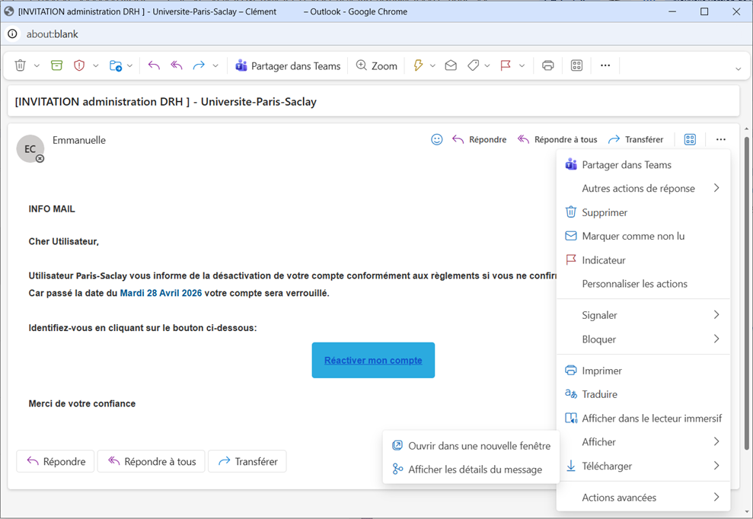Click Transférer in message header
753x519 pixels.
coord(636,139)
